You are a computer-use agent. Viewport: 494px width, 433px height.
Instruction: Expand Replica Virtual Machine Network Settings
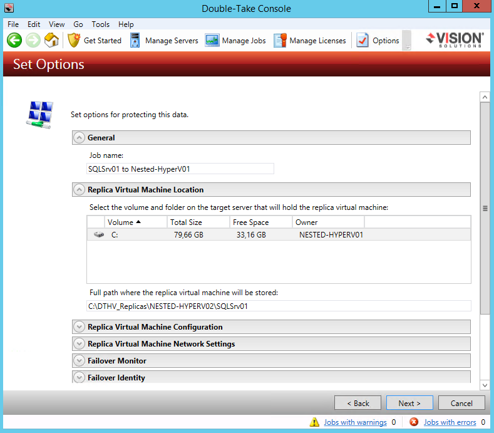pos(79,344)
